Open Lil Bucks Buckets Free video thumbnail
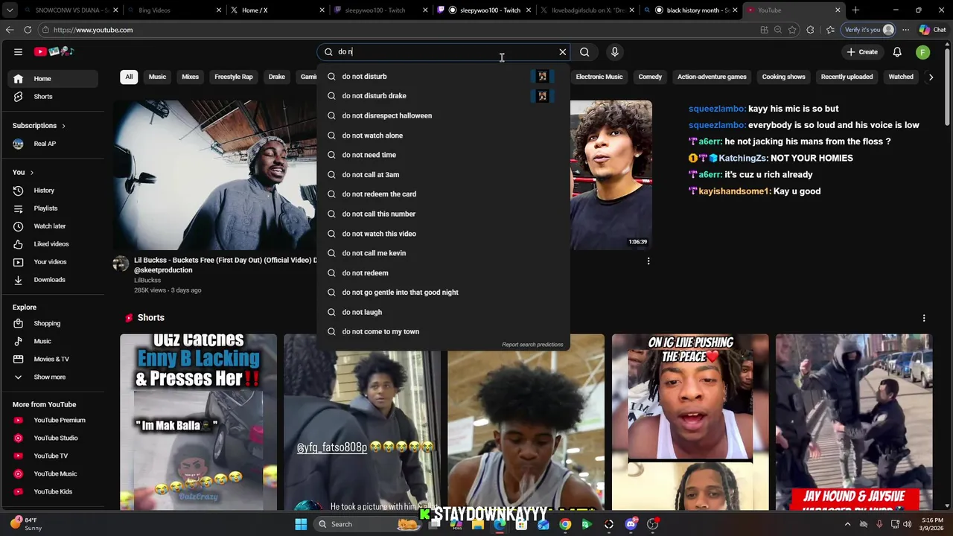Image resolution: width=953 pixels, height=536 pixels. tap(214, 175)
